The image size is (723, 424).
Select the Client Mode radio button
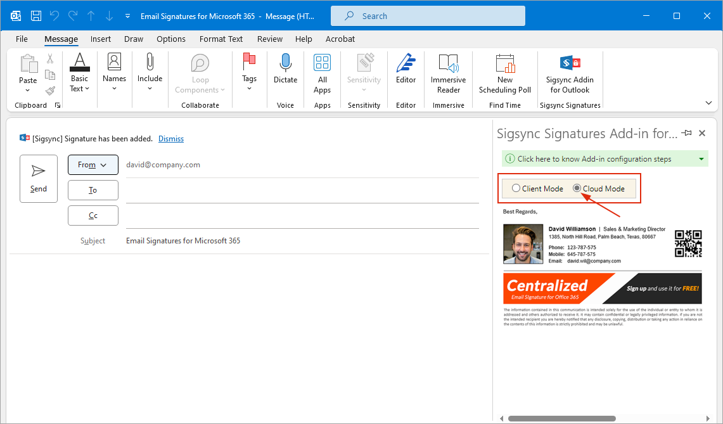click(516, 188)
